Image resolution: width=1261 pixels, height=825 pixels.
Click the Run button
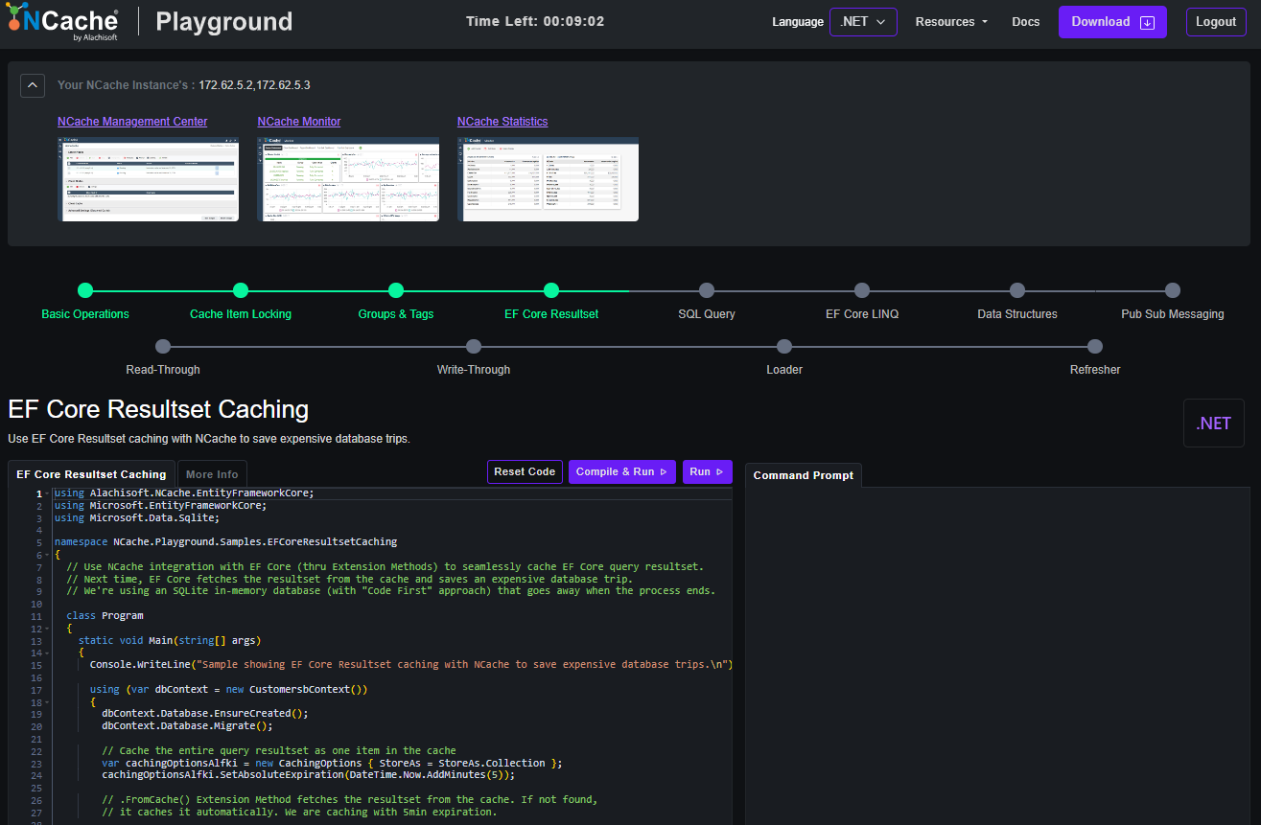tap(708, 471)
